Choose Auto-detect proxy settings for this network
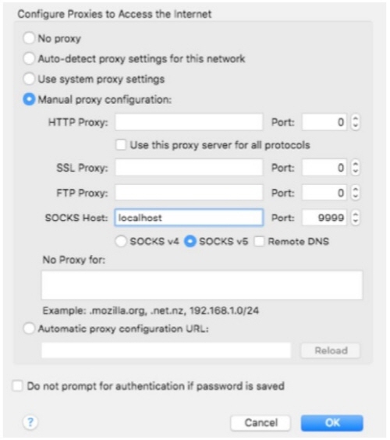 (x=29, y=59)
